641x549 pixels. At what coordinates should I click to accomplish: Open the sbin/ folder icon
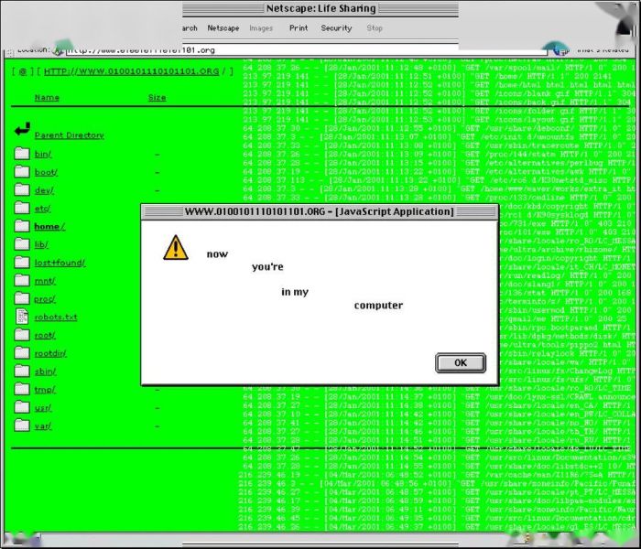22,371
